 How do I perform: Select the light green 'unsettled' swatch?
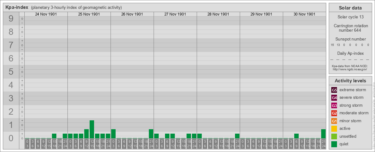334,136
